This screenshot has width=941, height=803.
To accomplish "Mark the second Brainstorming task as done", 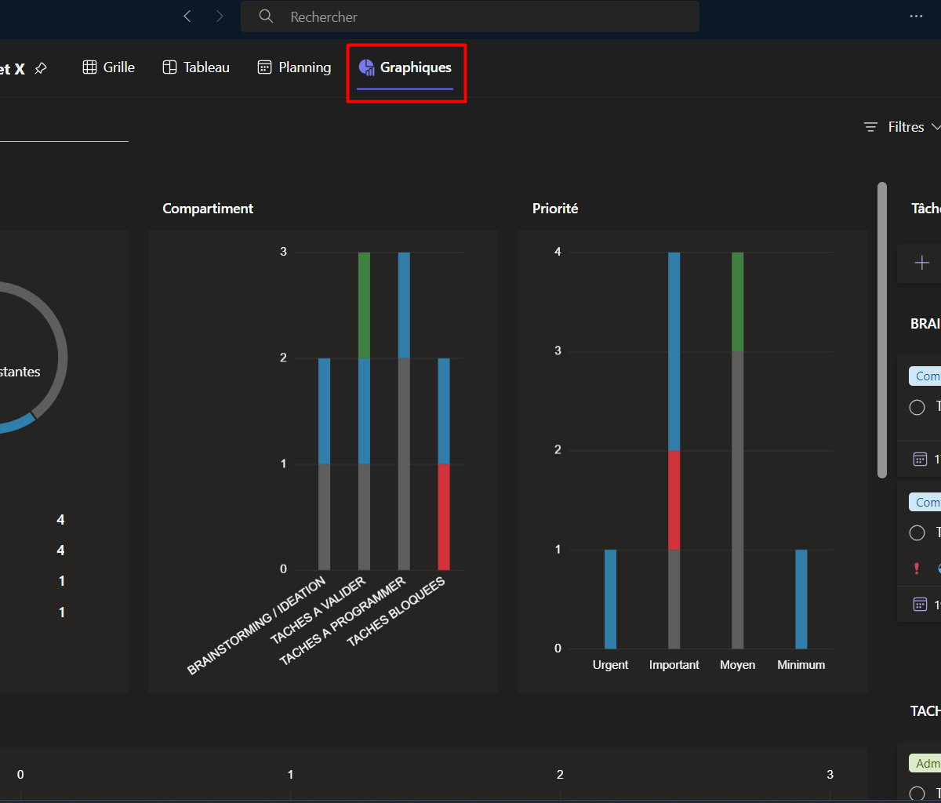I will 917,533.
